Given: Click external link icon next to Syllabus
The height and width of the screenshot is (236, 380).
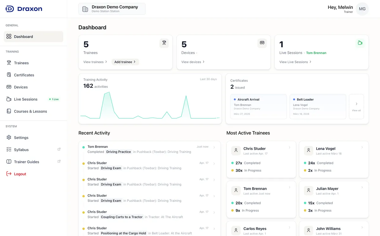Looking at the screenshot, I should [59, 149].
